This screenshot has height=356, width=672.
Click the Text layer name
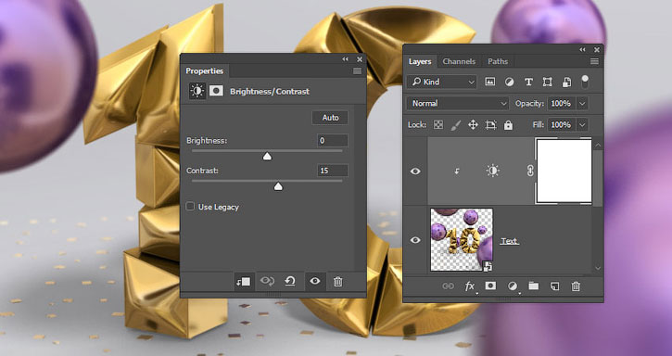[509, 241]
